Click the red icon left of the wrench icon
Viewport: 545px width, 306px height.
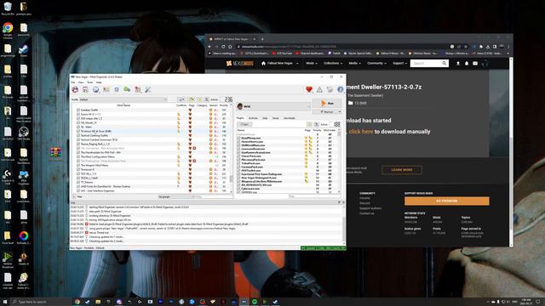tap(138, 89)
